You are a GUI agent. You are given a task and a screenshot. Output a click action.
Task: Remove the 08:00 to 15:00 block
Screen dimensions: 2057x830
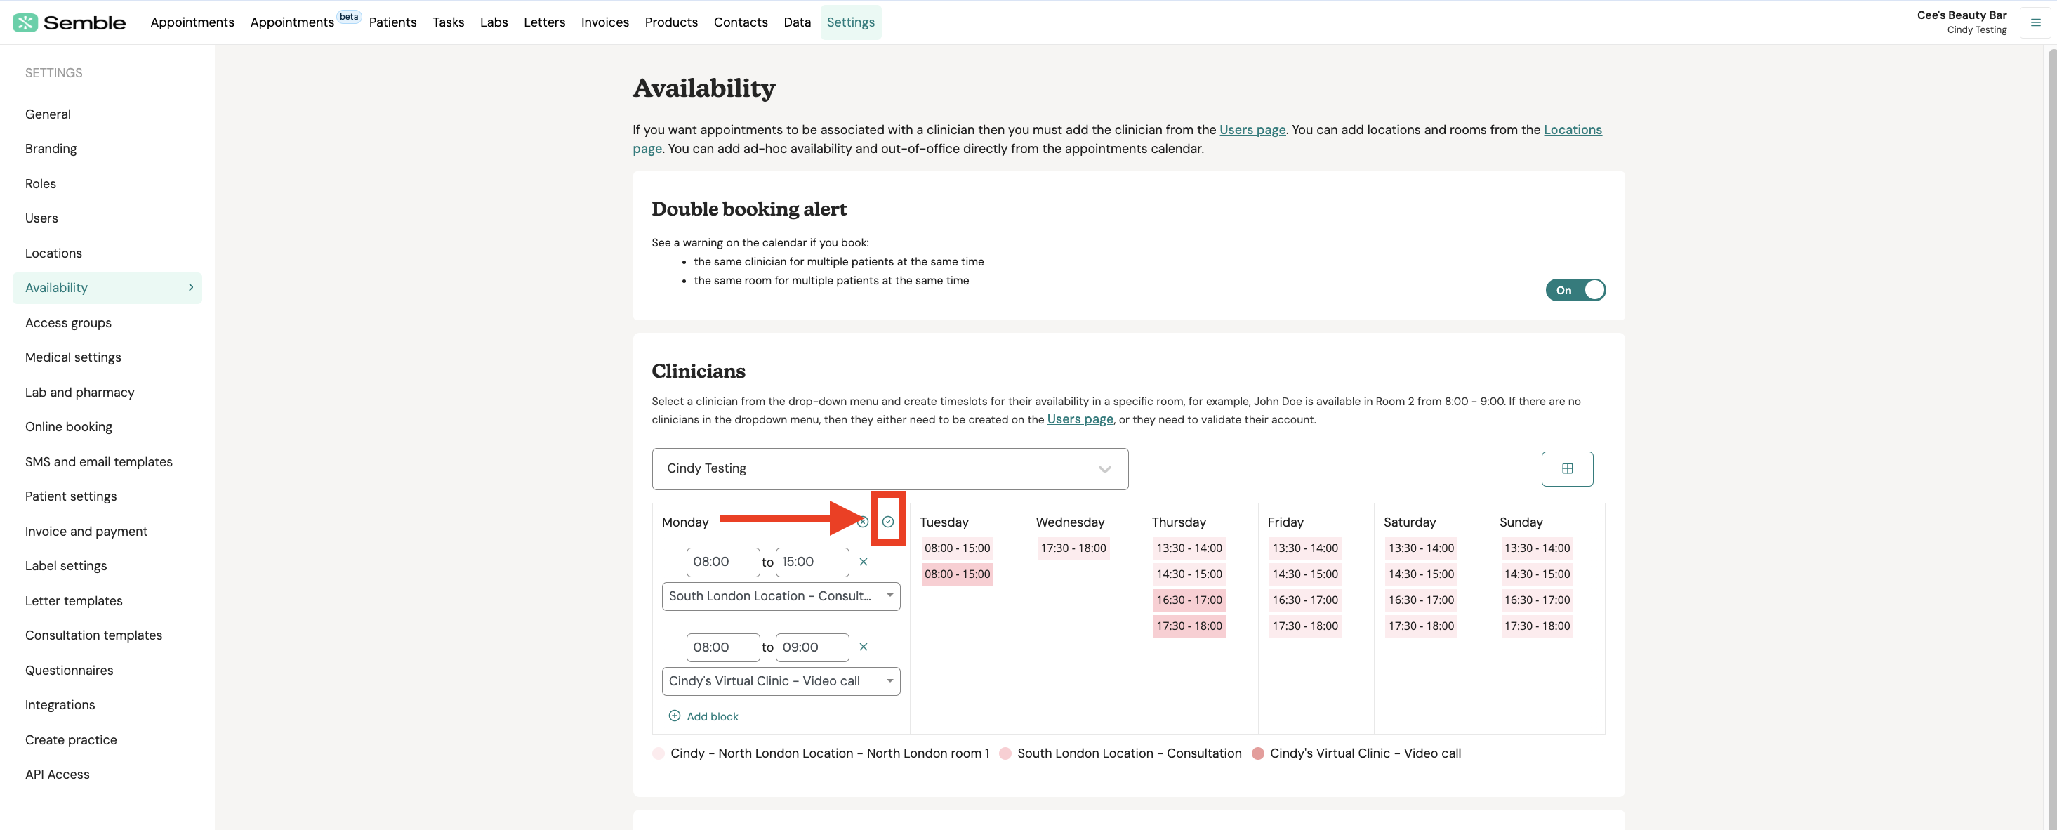coord(862,562)
